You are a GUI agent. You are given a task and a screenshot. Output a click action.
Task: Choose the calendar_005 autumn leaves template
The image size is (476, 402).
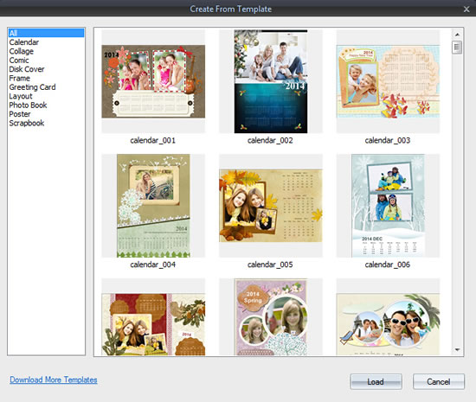(x=271, y=206)
